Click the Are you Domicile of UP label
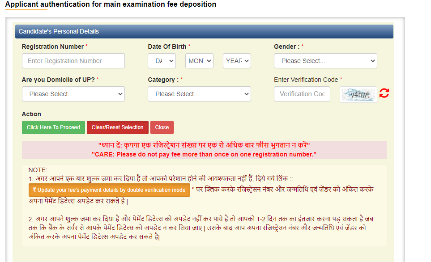 click(x=58, y=80)
